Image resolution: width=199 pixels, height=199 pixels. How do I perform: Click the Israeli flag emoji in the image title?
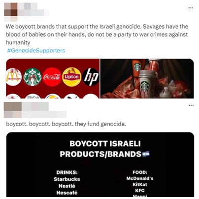(146, 154)
